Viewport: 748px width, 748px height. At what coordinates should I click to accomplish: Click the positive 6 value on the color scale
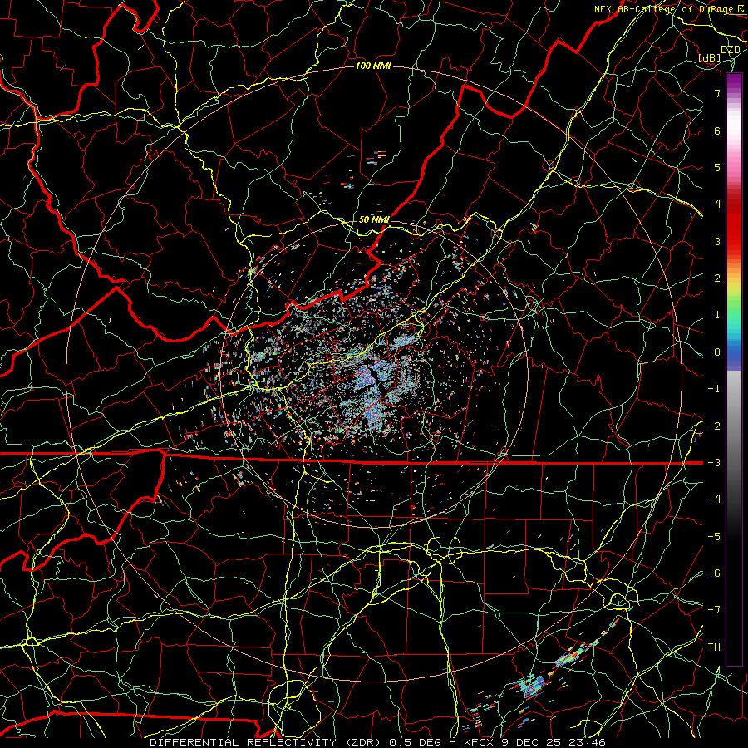click(717, 130)
